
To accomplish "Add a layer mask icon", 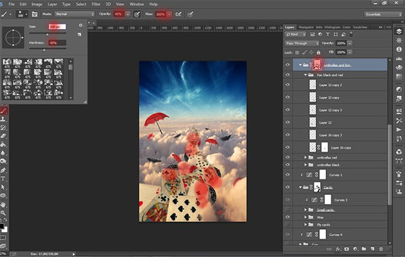I will pyautogui.click(x=347, y=249).
